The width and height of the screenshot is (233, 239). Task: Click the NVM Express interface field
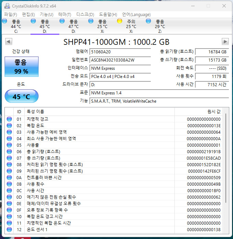[x=120, y=68]
